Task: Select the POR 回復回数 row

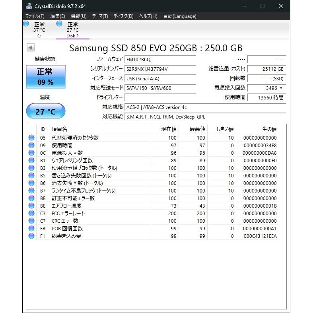Action: point(153,228)
